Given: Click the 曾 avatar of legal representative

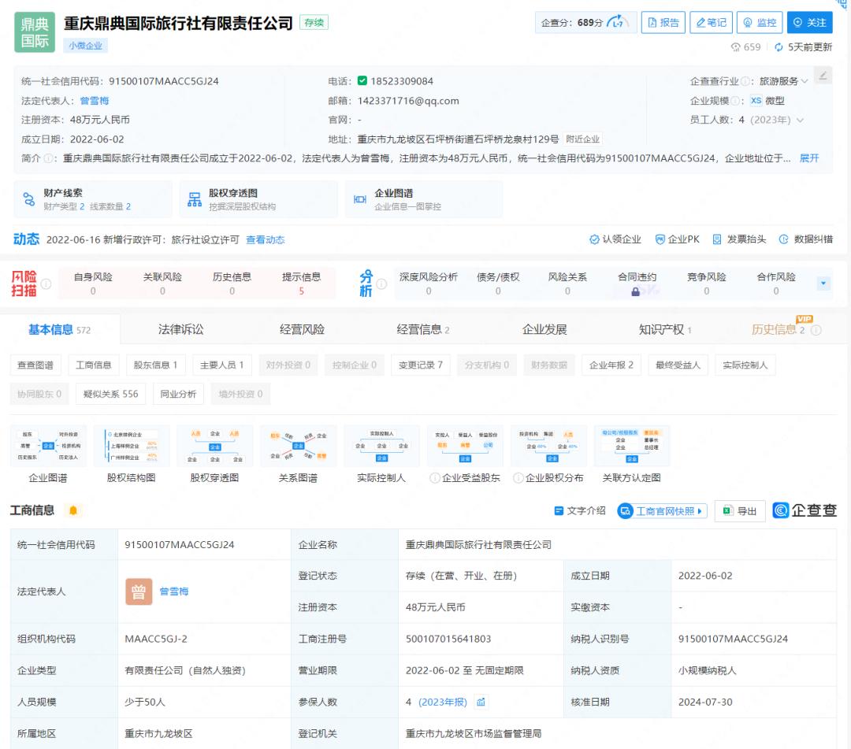Looking at the screenshot, I should (139, 591).
